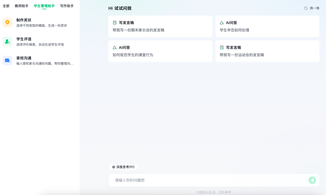Viewport: 326px width, 195px height.
Task: Switch to the 全部 tab
Action: tap(6, 6)
